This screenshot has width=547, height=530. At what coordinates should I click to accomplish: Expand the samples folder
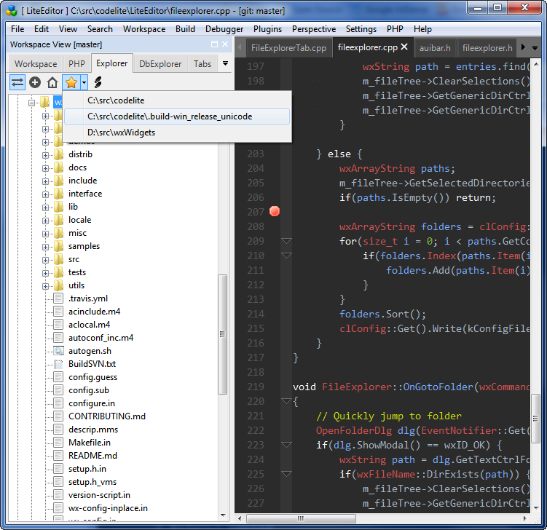pos(45,247)
